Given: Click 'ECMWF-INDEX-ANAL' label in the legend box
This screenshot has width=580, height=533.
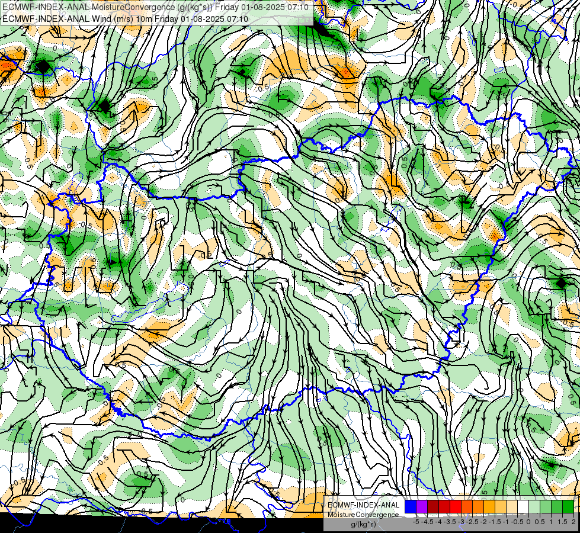Looking at the screenshot, I should pos(364,505).
